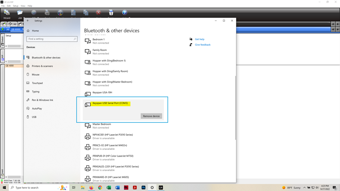The height and width of the screenshot is (191, 340).
Task: Click the Give feedback link
Action: pos(203,45)
